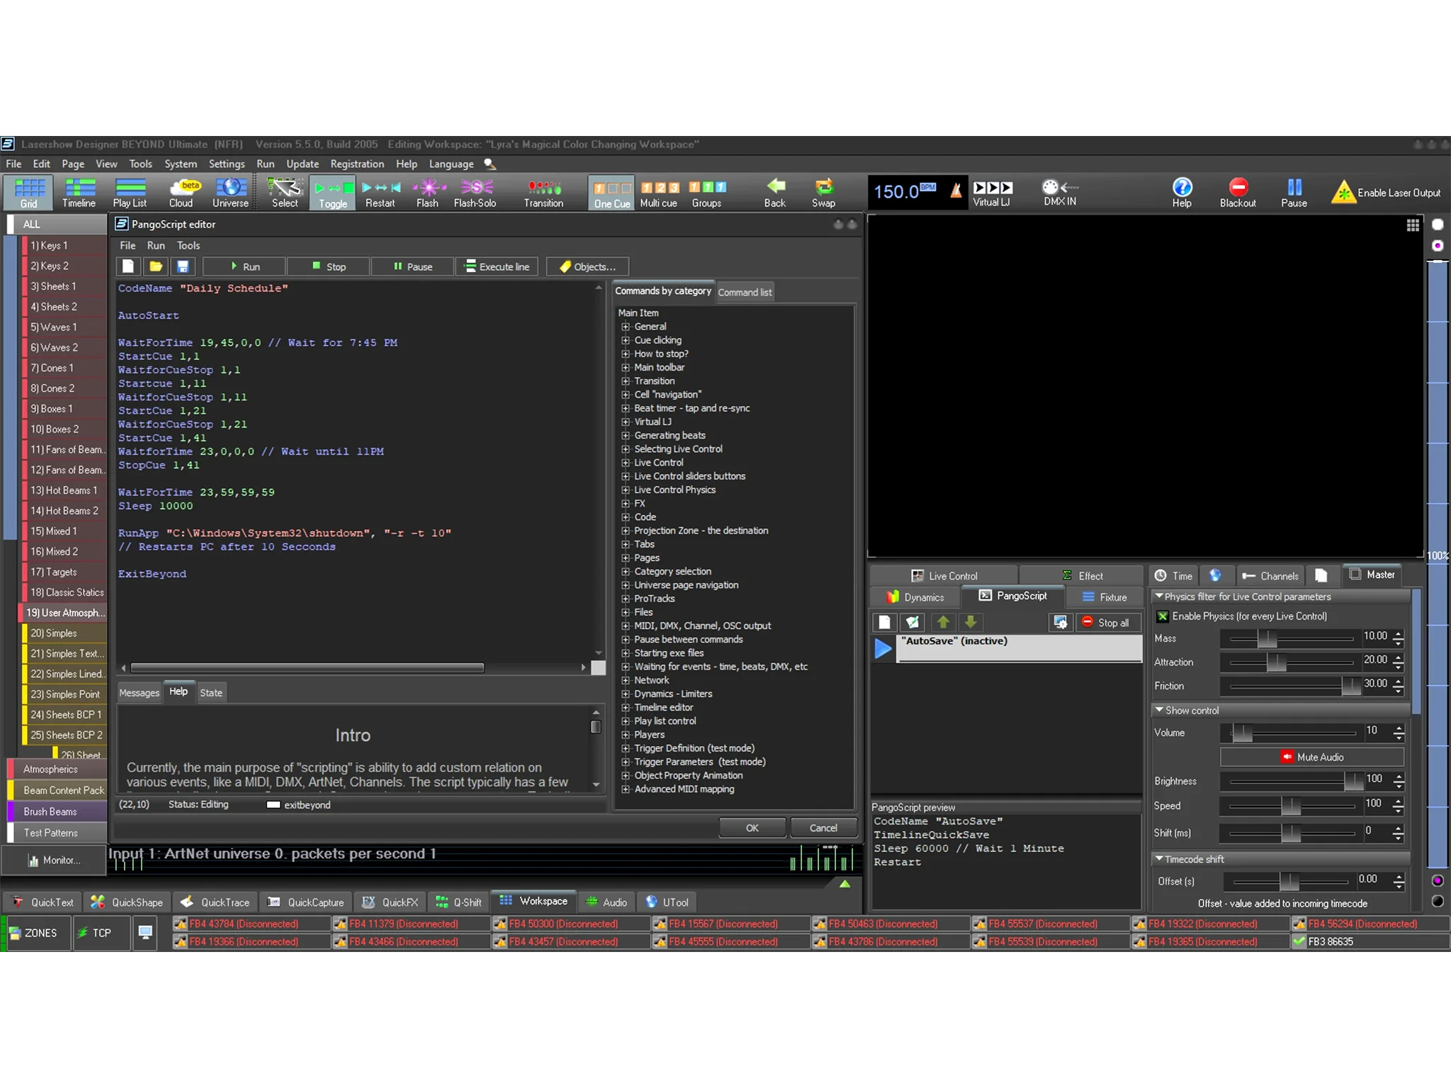Viewport: 1451px width, 1088px height.
Task: Toggle the Mute Audio button
Action: point(1311,757)
